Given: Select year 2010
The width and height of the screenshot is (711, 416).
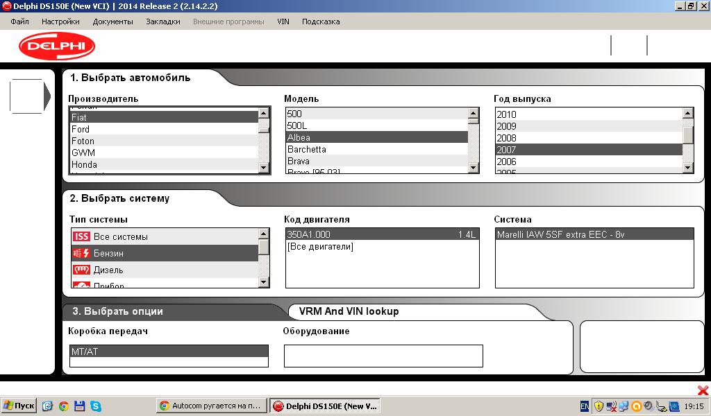Looking at the screenshot, I should point(589,114).
